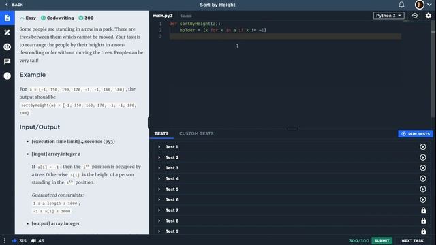Click the 'Sort by Height' title
This screenshot has width=436, height=245.
[217, 5]
